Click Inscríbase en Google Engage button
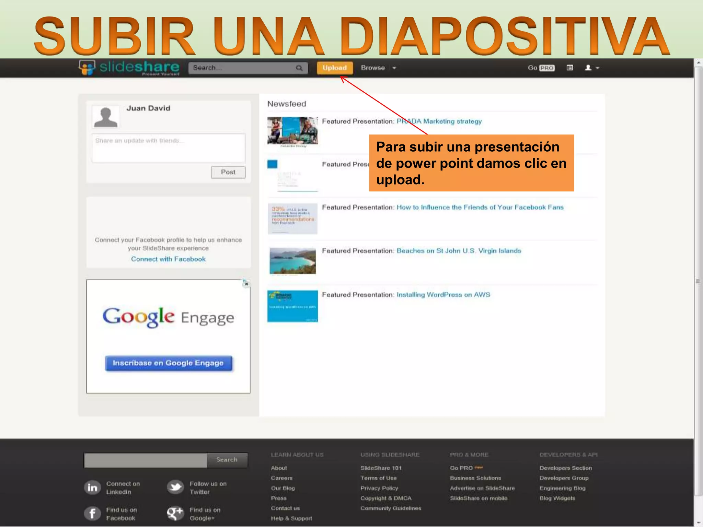The height and width of the screenshot is (527, 703). point(169,363)
